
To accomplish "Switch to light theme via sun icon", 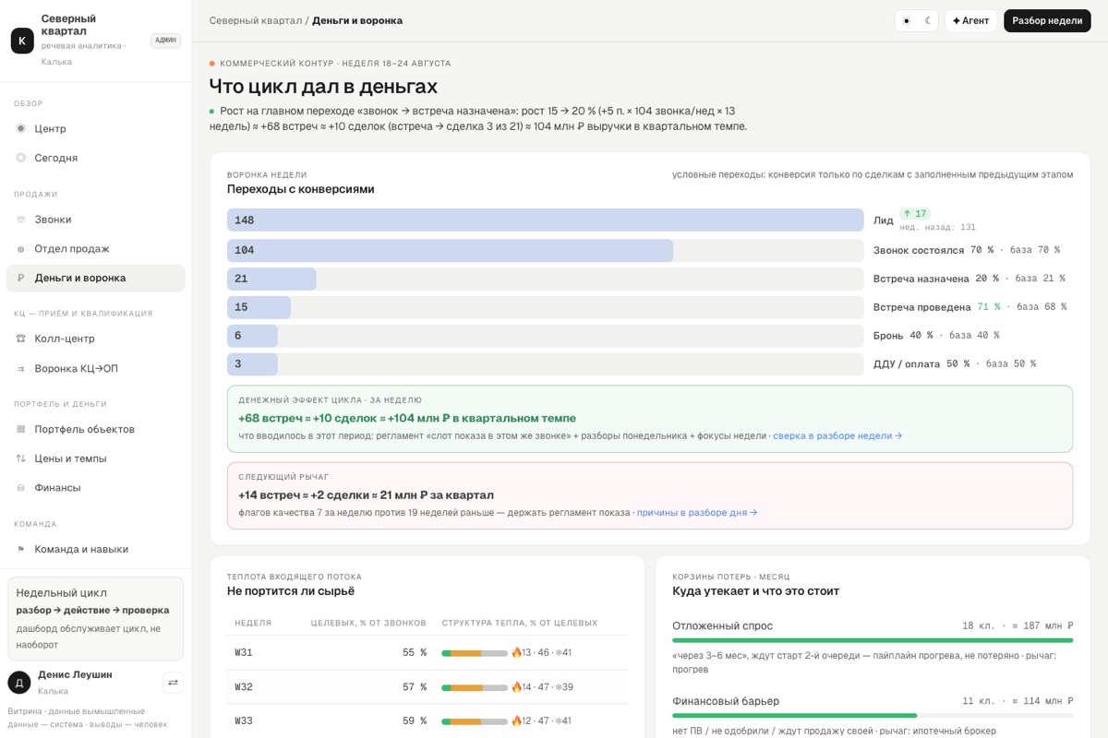I will tap(906, 20).
